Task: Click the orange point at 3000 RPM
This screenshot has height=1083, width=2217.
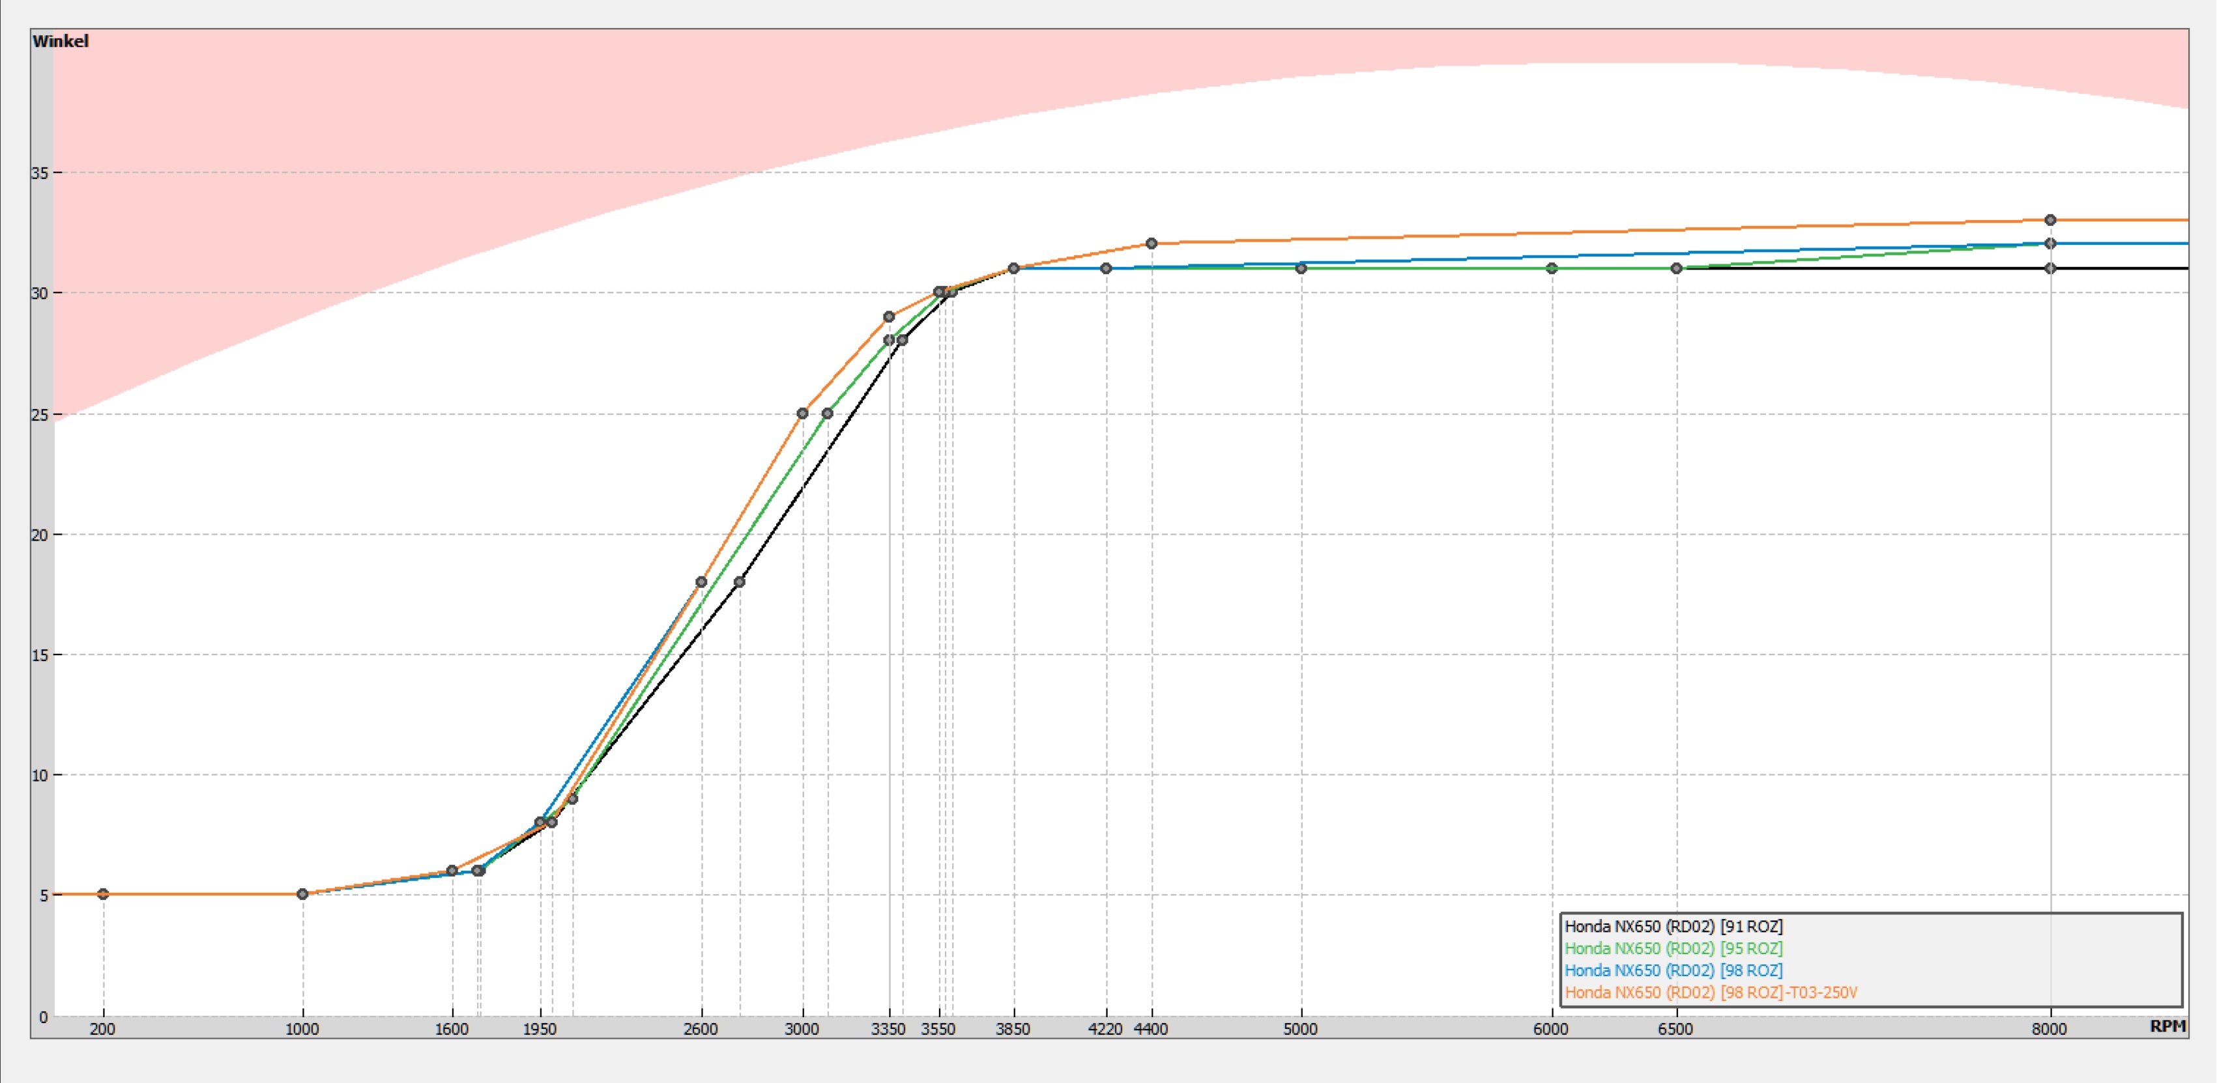Action: (x=802, y=414)
